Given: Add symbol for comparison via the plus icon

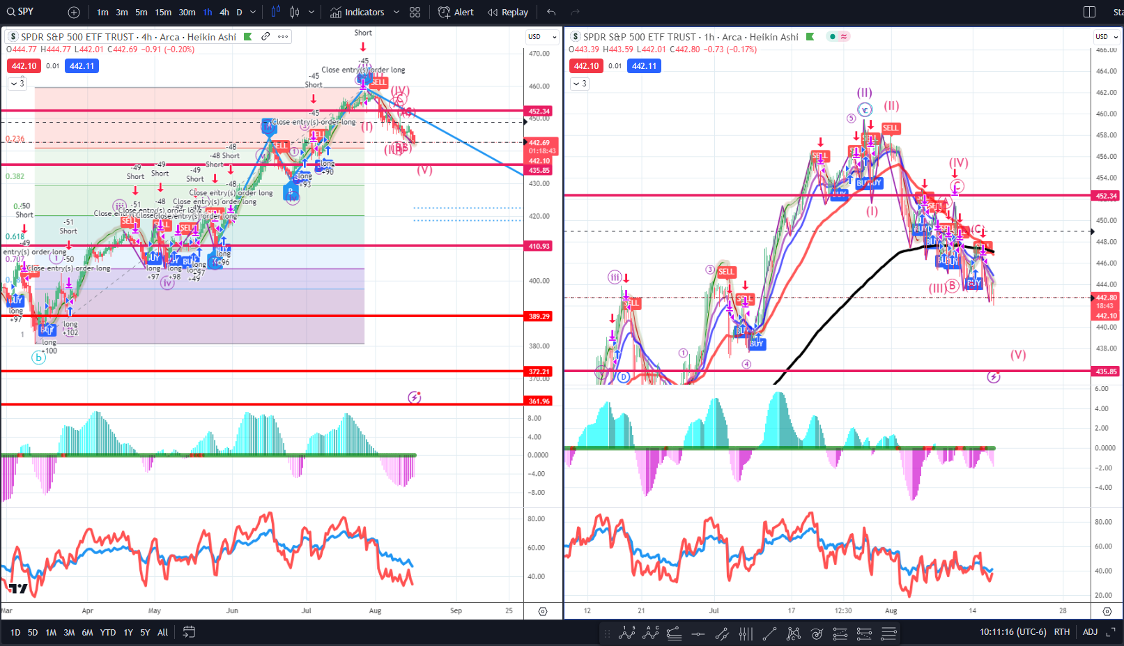Looking at the screenshot, I should click(74, 13).
